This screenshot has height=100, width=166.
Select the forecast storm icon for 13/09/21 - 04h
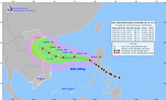[49, 53]
